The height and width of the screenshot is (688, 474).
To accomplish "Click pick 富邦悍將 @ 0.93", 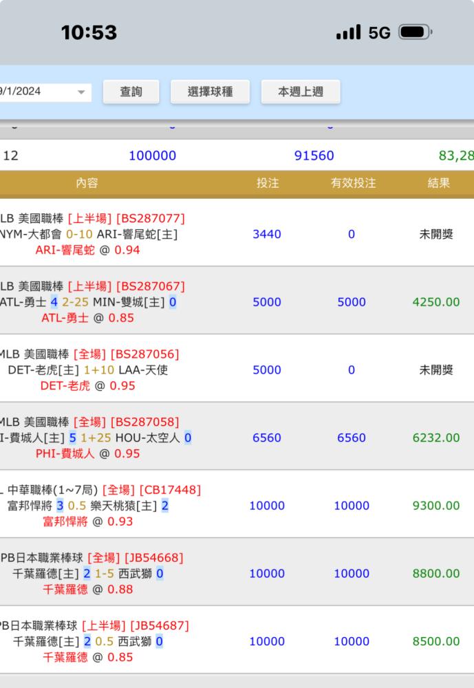I will 88,522.
